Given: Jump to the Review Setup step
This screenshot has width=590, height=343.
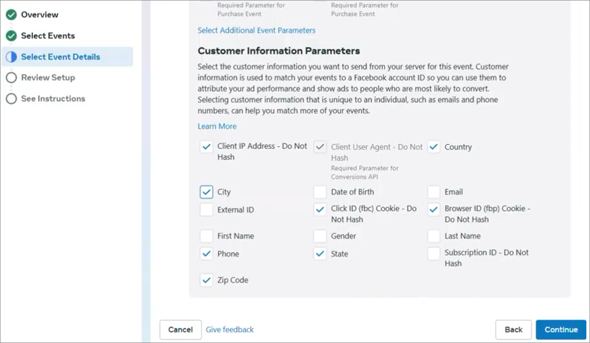Looking at the screenshot, I should [48, 77].
